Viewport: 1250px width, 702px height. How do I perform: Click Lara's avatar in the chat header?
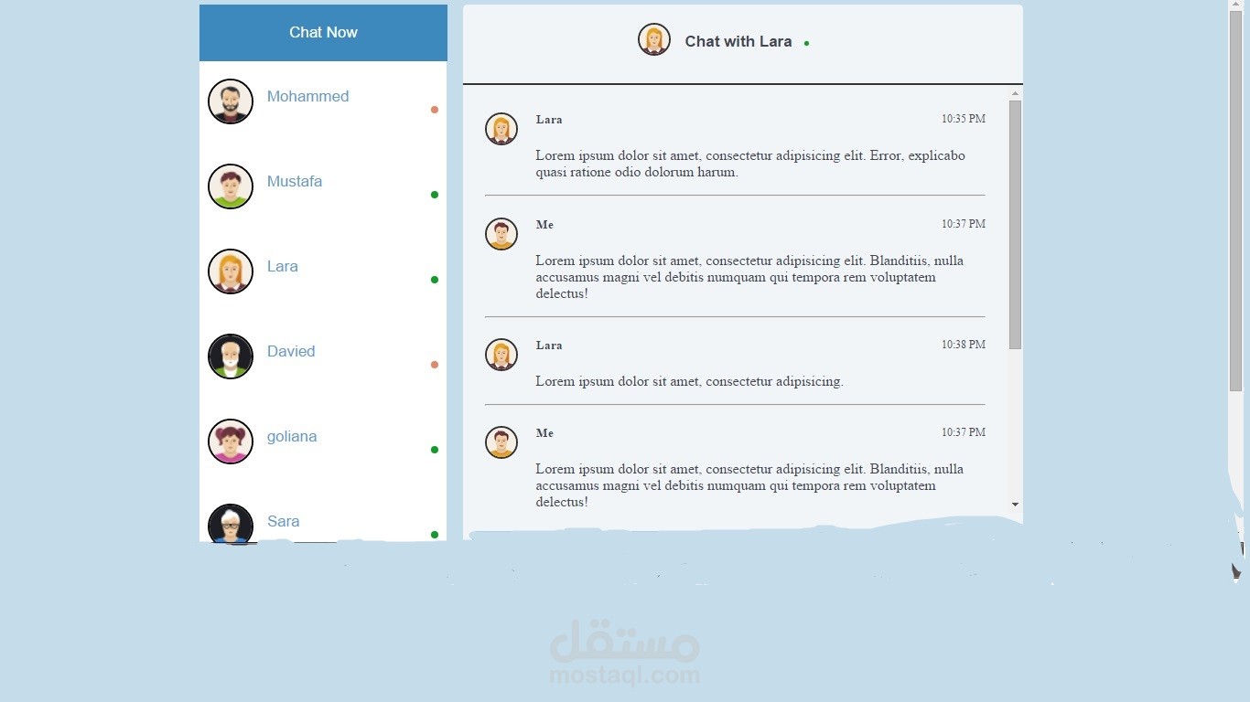(653, 38)
